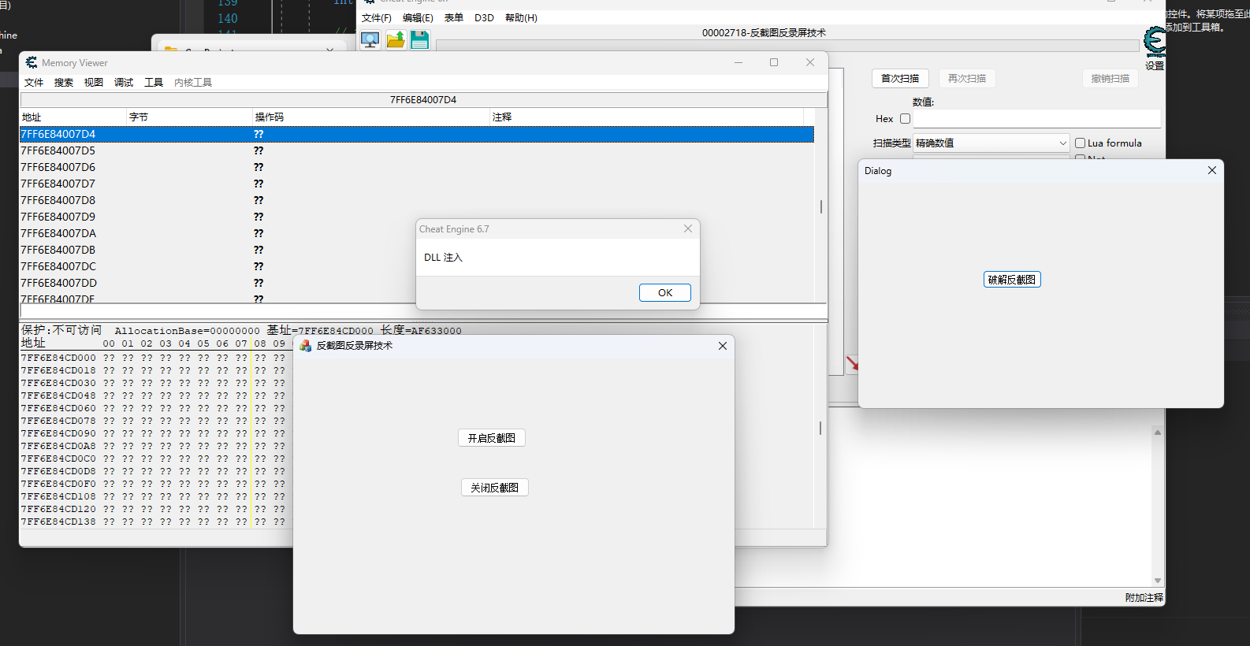Image resolution: width=1250 pixels, height=646 pixels.
Task: Close the Dialog window
Action: click(1212, 170)
